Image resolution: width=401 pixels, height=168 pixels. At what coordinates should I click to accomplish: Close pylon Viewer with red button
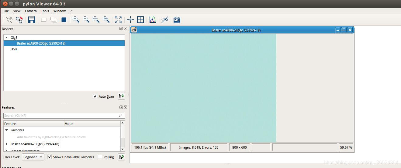[x=5, y=4]
